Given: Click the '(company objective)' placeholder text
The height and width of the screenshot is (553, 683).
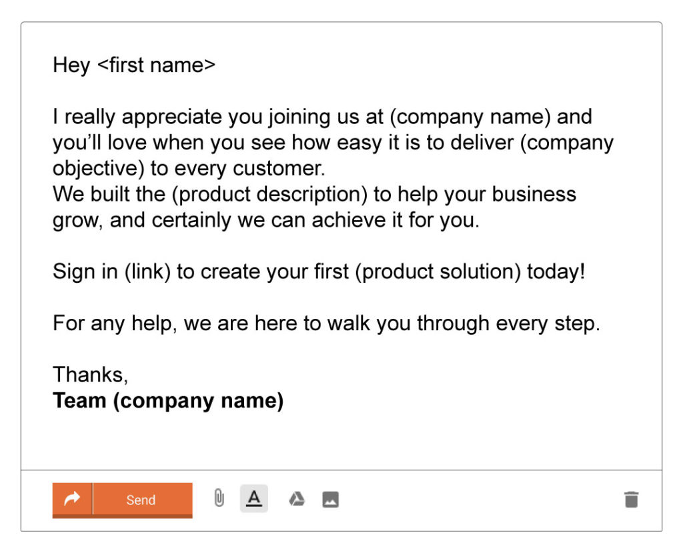Looking at the screenshot, I should pos(566,143).
